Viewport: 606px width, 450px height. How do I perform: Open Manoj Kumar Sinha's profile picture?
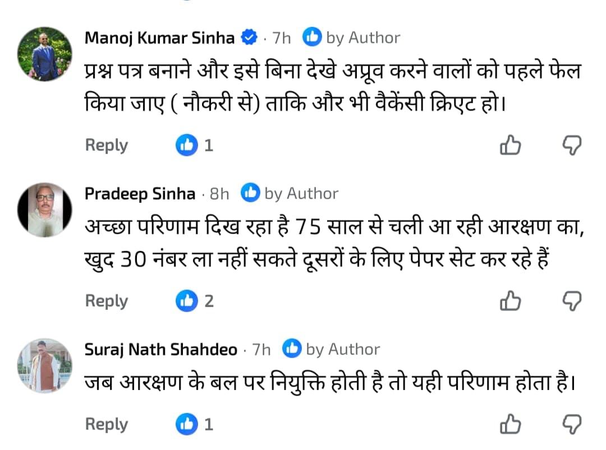[x=45, y=54]
